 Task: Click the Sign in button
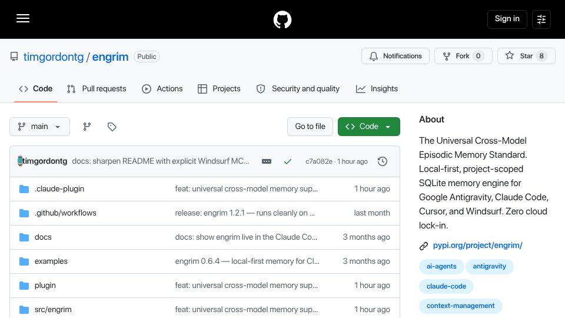pos(507,19)
